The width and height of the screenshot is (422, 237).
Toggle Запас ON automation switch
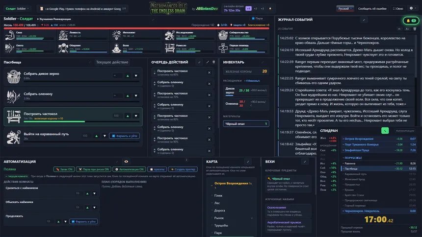point(64,169)
